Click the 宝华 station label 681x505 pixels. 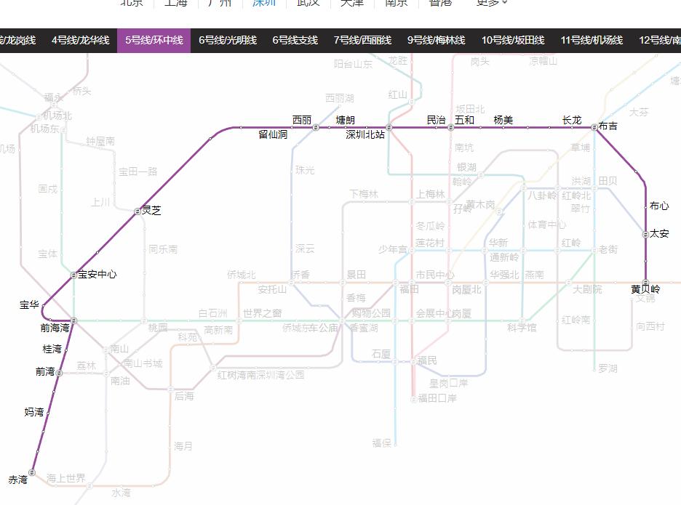click(x=29, y=305)
